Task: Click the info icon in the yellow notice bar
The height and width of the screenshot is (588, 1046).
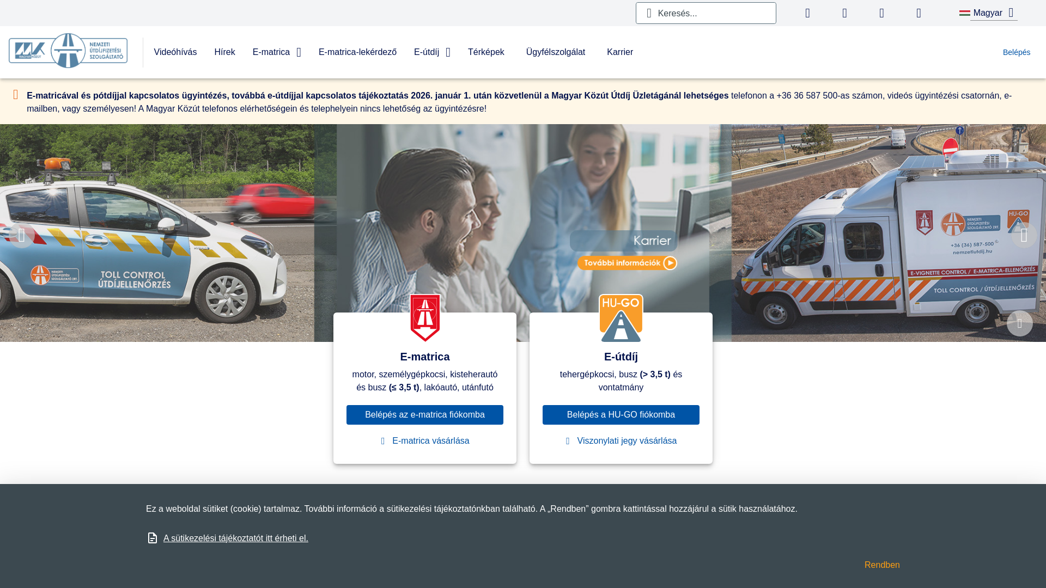Action: [x=16, y=95]
